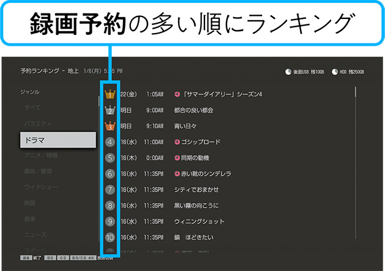The image size is (385, 271).
Task: Click the rank 10 number badge
Action: point(110,237)
